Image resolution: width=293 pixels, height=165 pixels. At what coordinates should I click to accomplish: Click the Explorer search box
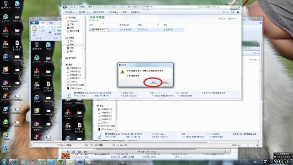(x=222, y=7)
